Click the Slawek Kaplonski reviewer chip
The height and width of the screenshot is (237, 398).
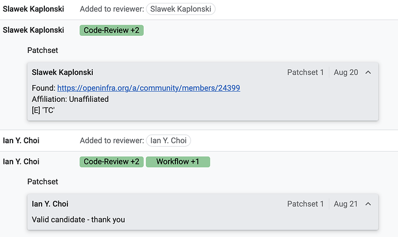pyautogui.click(x=181, y=9)
